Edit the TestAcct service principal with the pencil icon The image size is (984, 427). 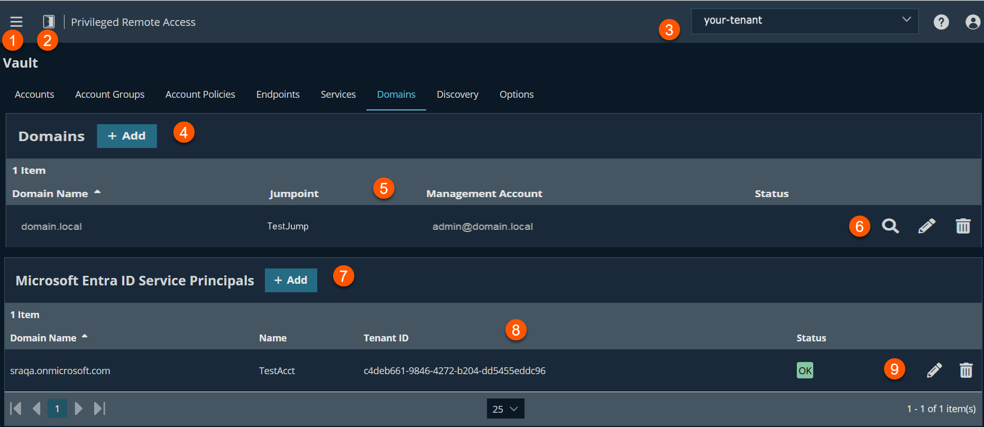[x=934, y=370]
